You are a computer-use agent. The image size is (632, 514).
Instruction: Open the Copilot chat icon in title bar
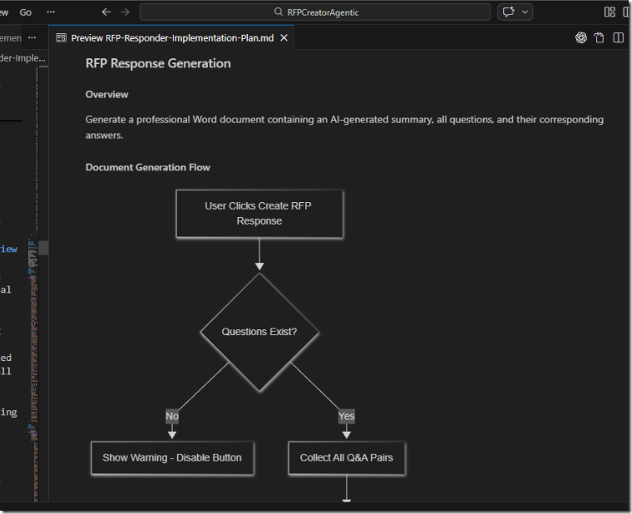click(507, 12)
